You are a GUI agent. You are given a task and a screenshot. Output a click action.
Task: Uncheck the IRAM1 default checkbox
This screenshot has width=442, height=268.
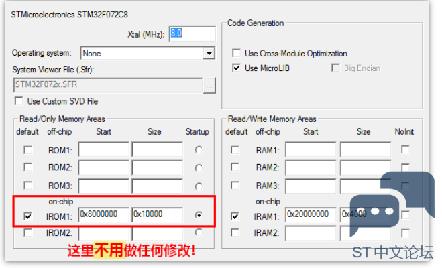[235, 216]
